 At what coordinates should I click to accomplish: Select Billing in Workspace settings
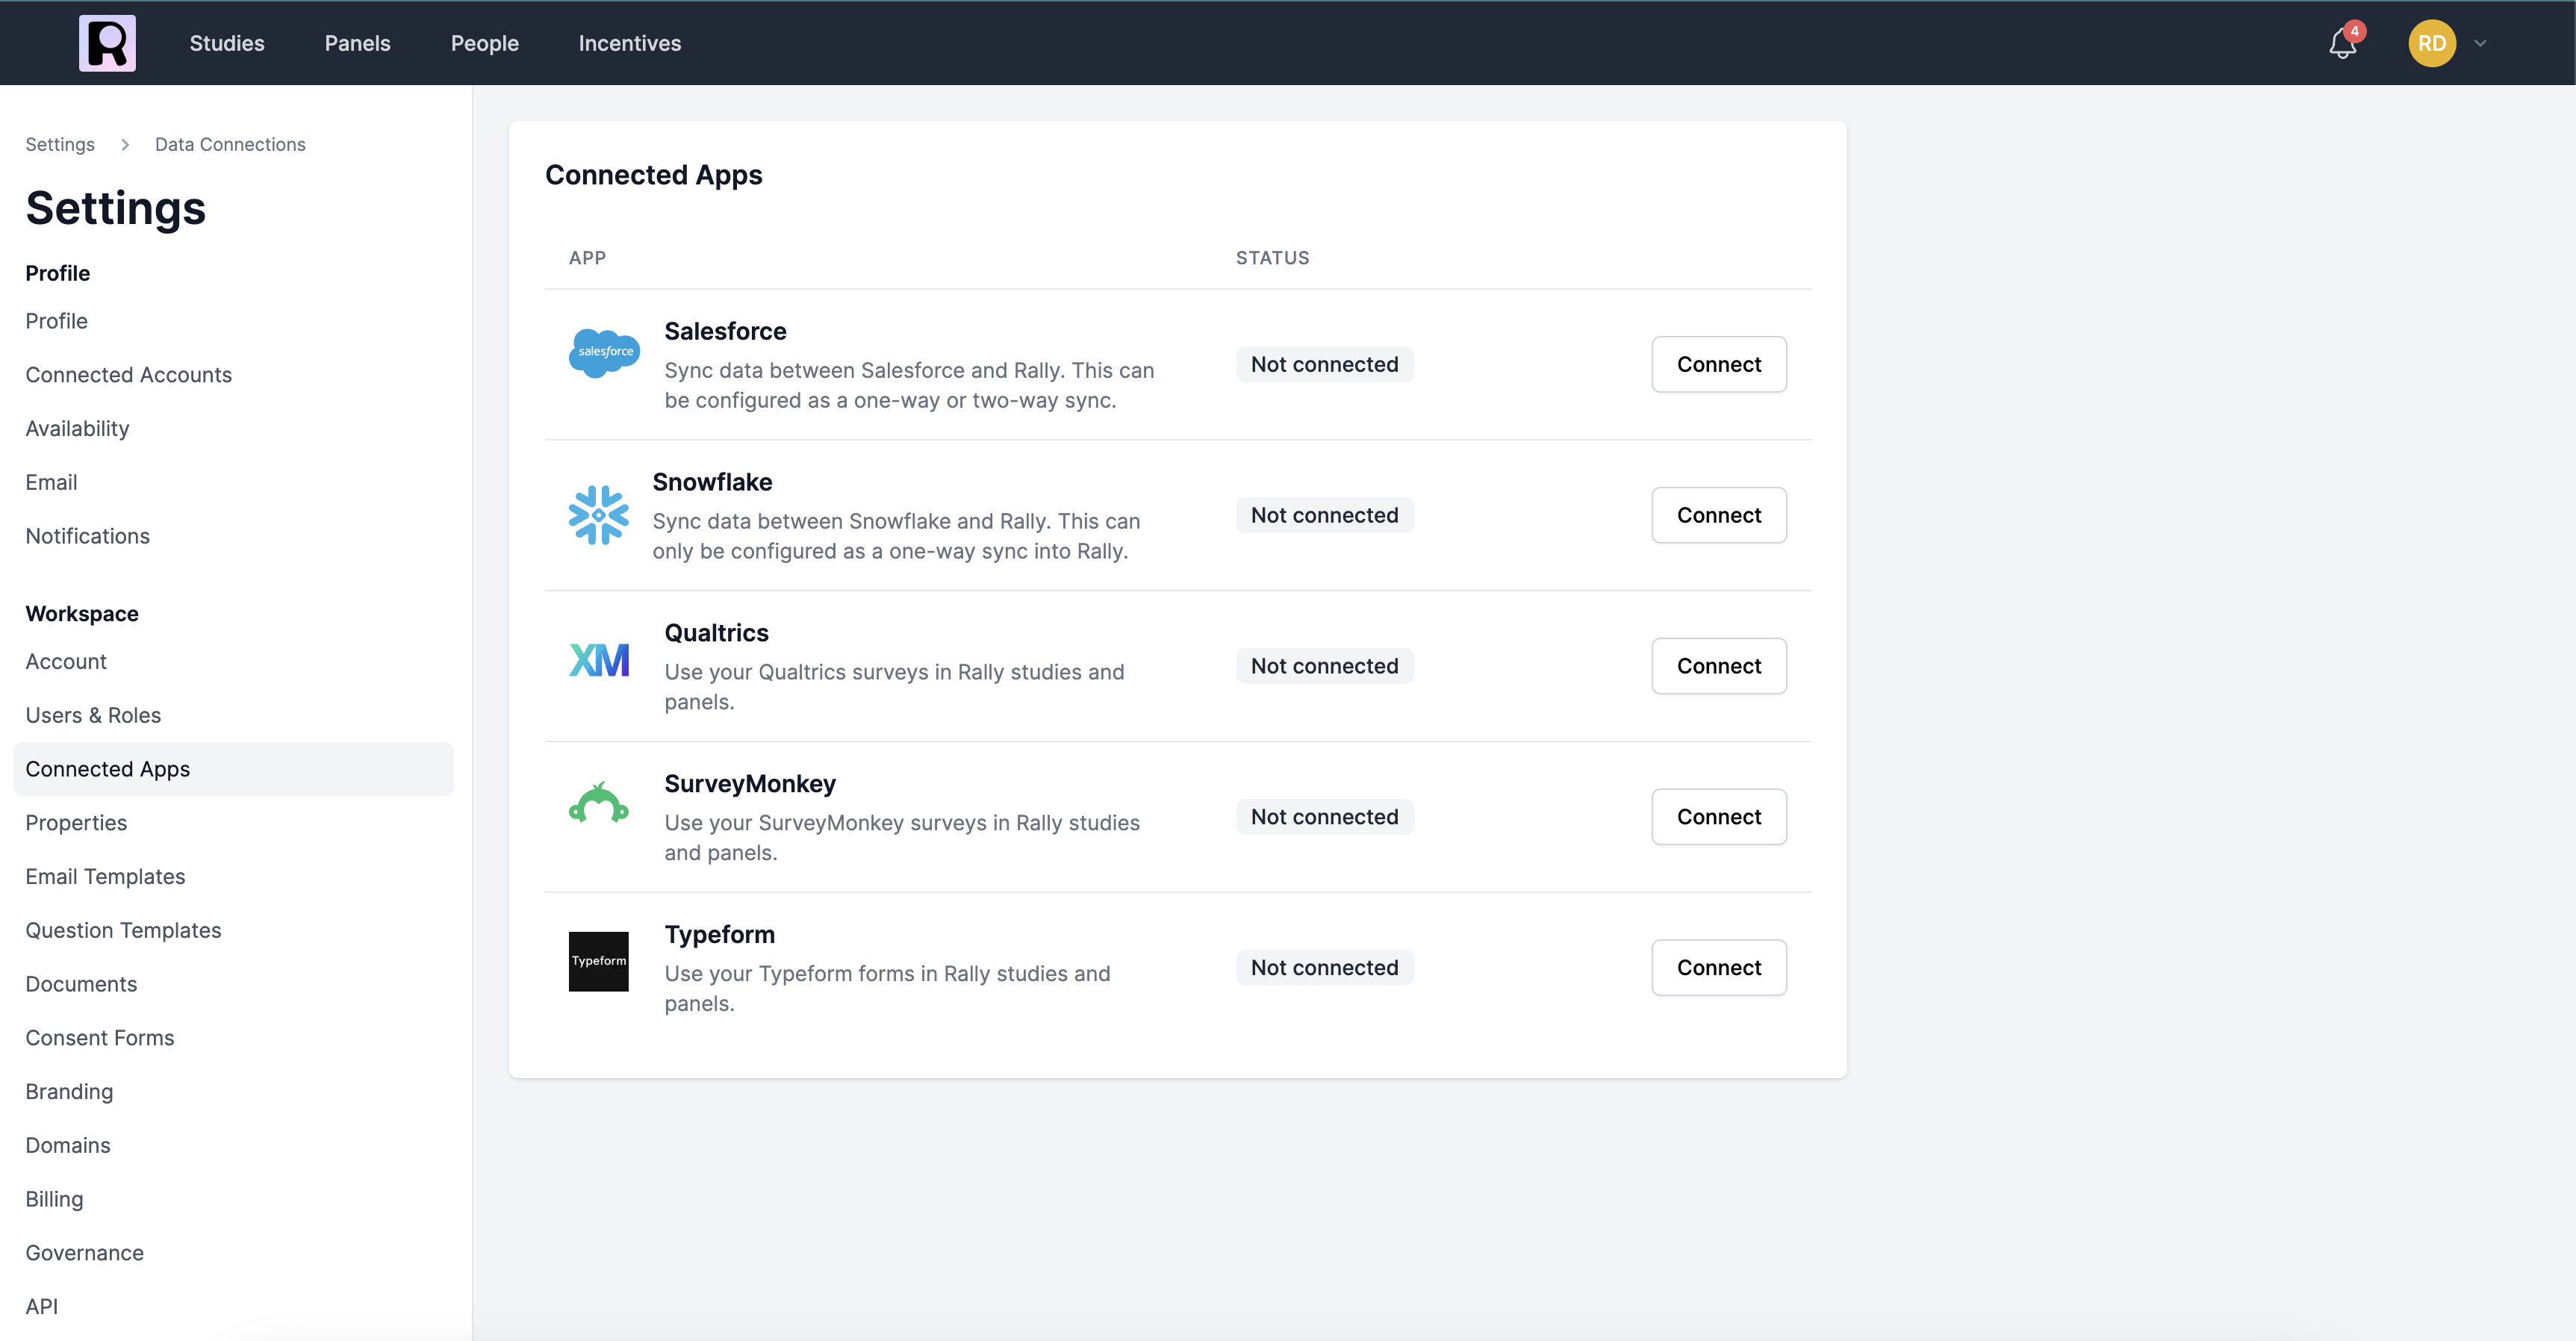pos(54,1199)
